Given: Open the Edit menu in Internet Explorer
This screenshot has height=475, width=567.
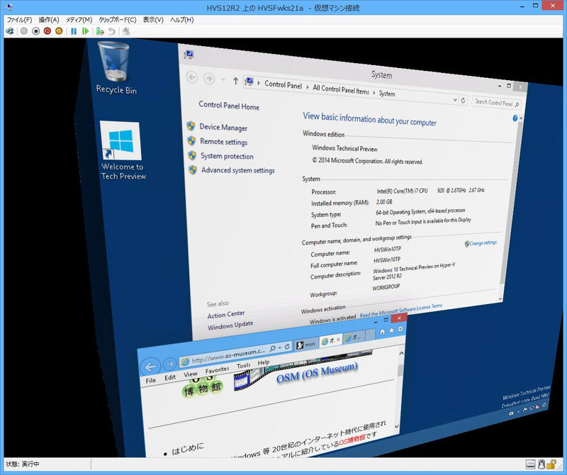Looking at the screenshot, I should [x=170, y=377].
